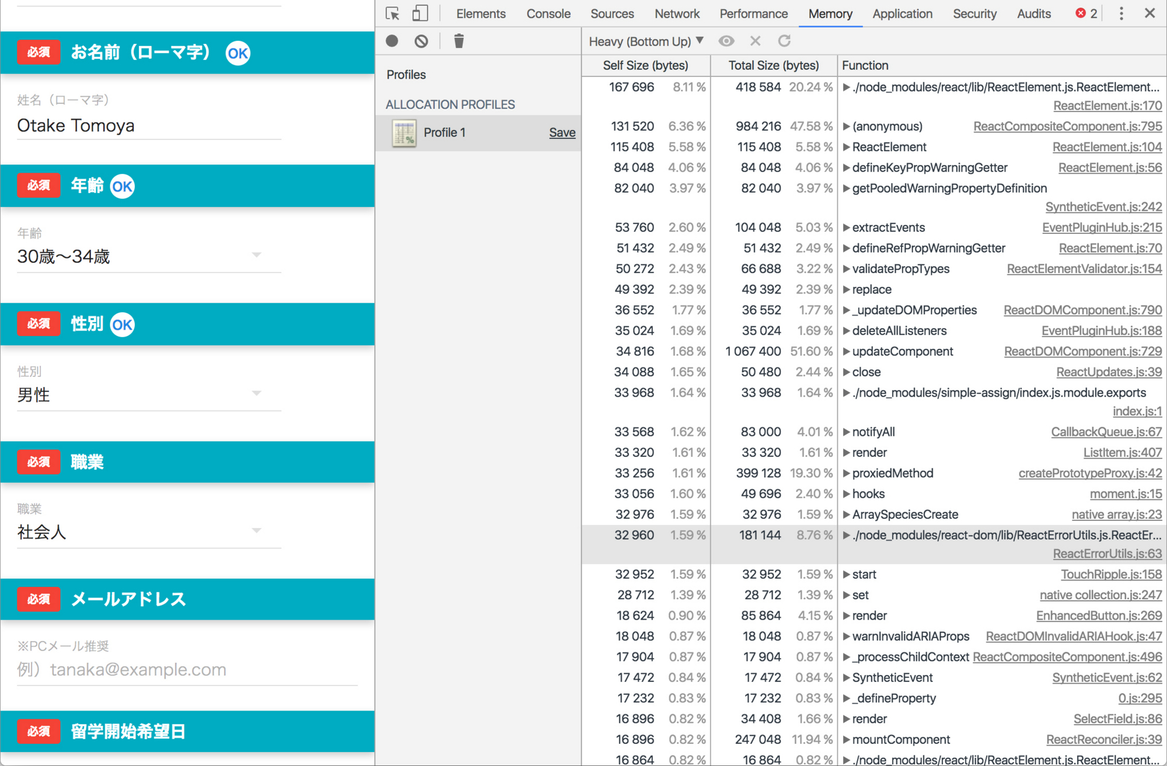Activate the inspect element picker icon
1167x766 pixels.
tap(393, 13)
